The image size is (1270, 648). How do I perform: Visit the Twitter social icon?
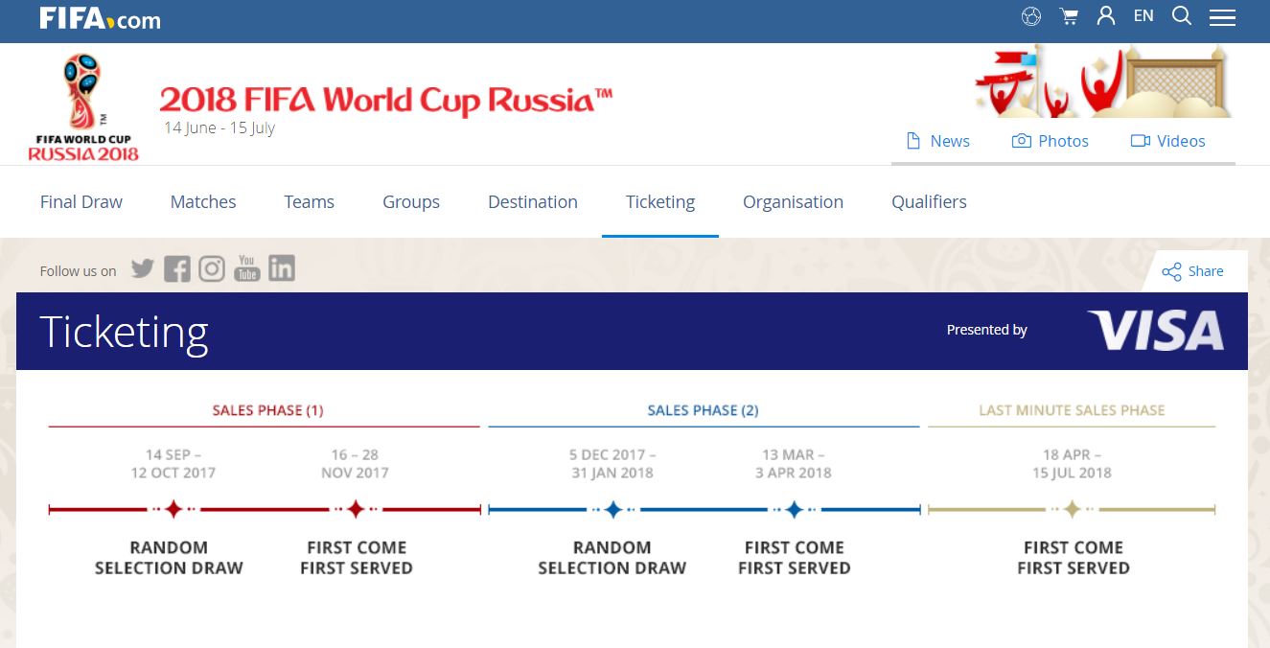pos(143,268)
